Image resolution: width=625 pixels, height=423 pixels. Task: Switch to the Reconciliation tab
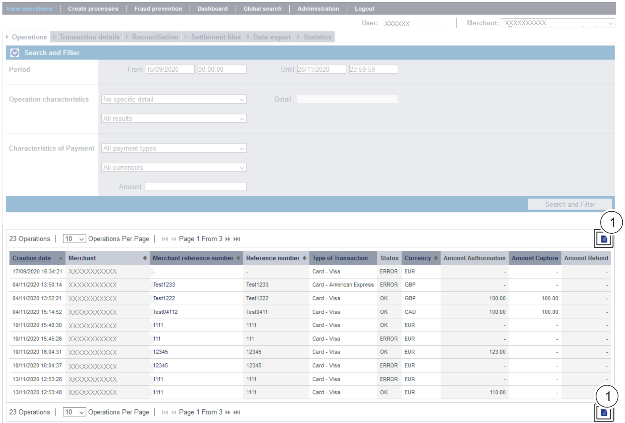[x=155, y=37]
